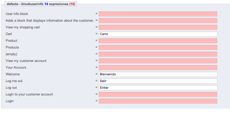
Task: Collapse the defecto - blockuserinfo fieldset legend
Action: [x=41, y=4]
